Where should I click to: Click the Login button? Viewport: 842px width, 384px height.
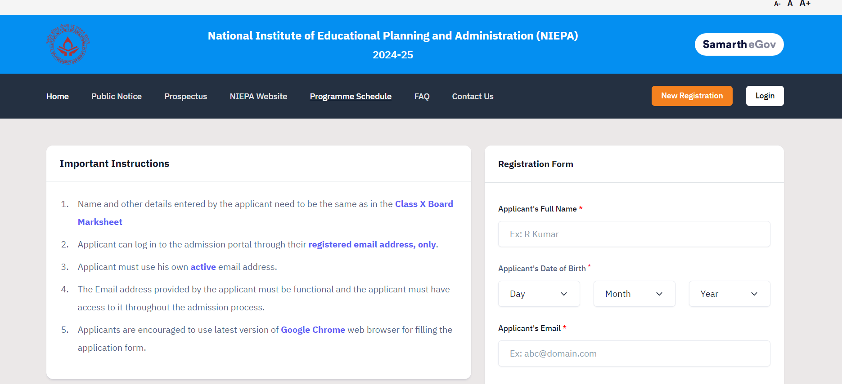click(x=765, y=96)
